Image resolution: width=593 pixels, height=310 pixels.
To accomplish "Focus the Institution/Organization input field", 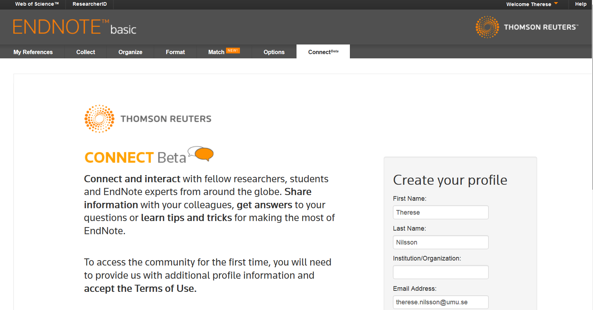I will coord(441,272).
